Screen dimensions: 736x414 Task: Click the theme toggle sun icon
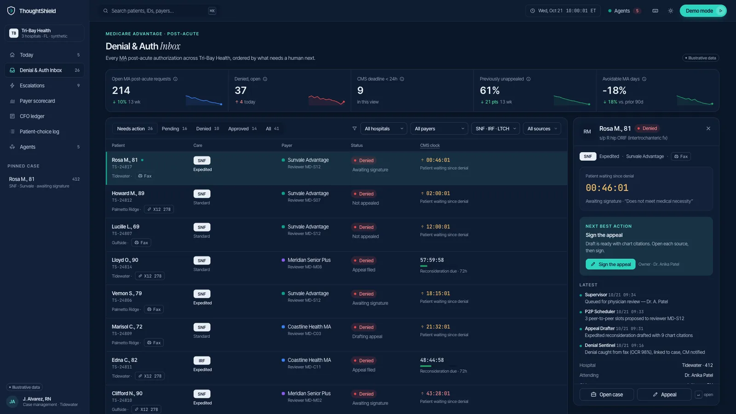click(x=671, y=11)
